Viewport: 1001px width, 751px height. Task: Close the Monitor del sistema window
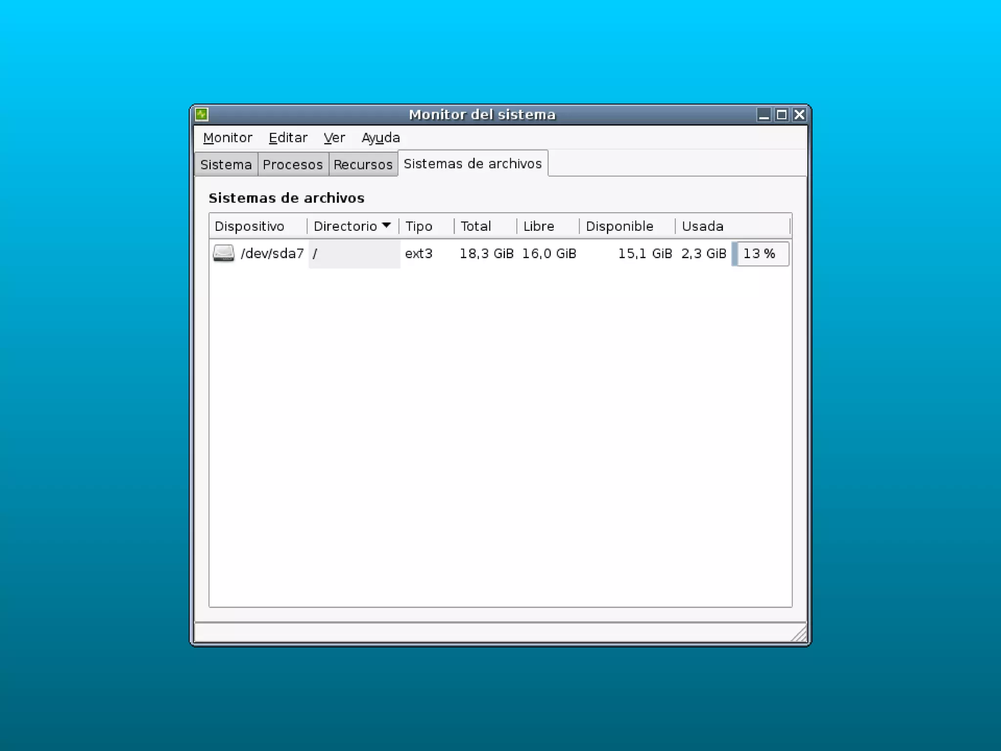coord(799,115)
